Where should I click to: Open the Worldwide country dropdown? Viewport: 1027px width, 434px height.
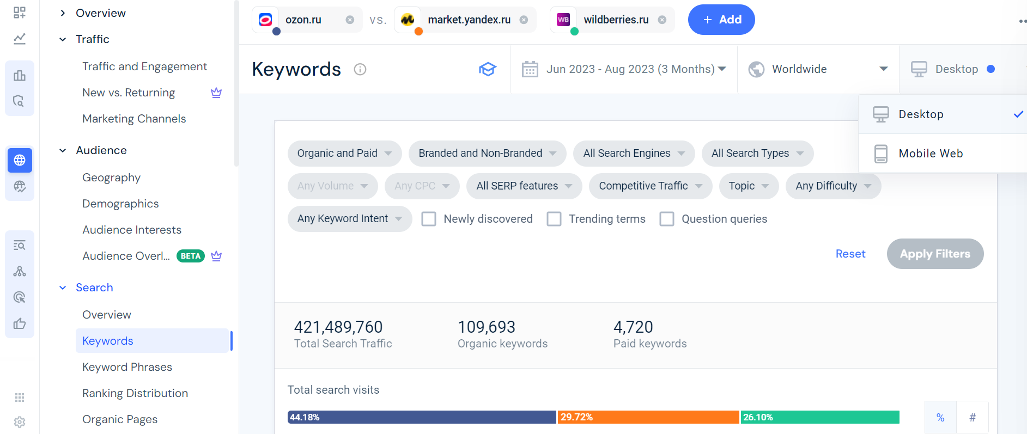click(x=818, y=69)
